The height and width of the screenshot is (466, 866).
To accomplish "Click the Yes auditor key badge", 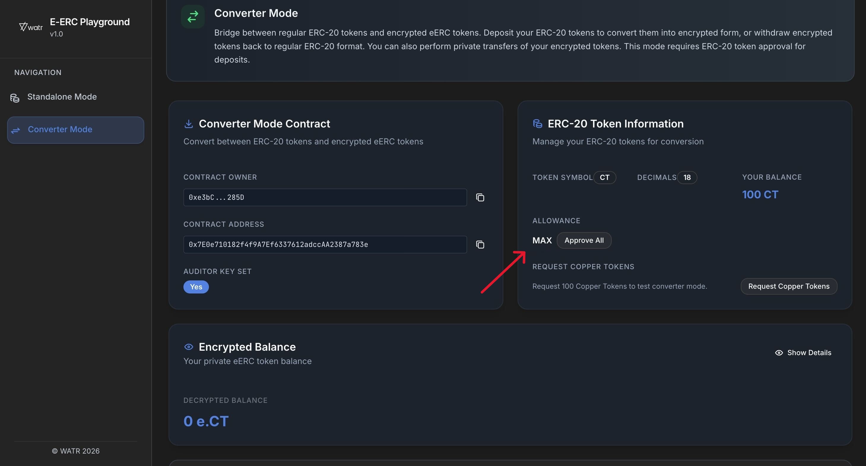I will coord(196,287).
